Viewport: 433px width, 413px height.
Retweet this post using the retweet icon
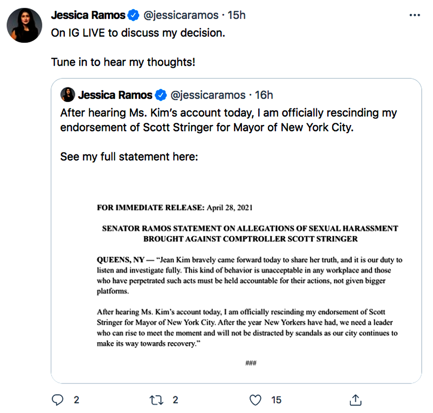point(156,400)
